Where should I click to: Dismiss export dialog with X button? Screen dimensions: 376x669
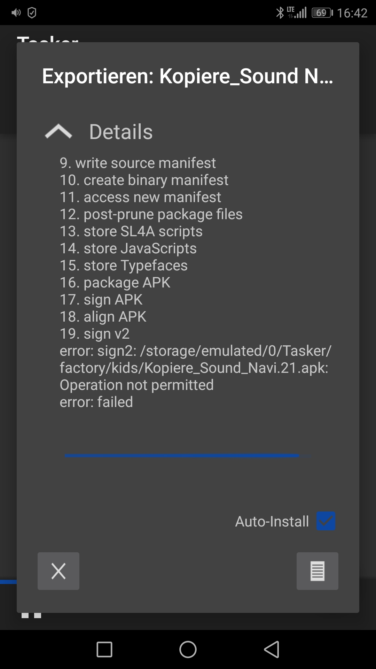tap(58, 571)
